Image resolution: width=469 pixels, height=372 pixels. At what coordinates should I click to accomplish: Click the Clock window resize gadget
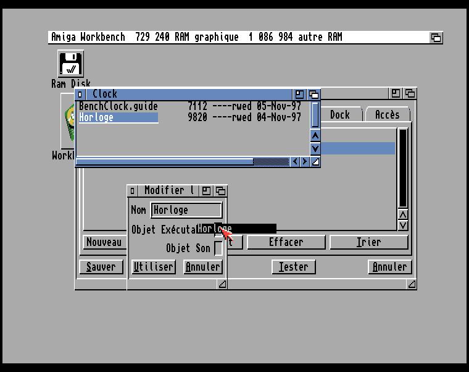(x=315, y=162)
